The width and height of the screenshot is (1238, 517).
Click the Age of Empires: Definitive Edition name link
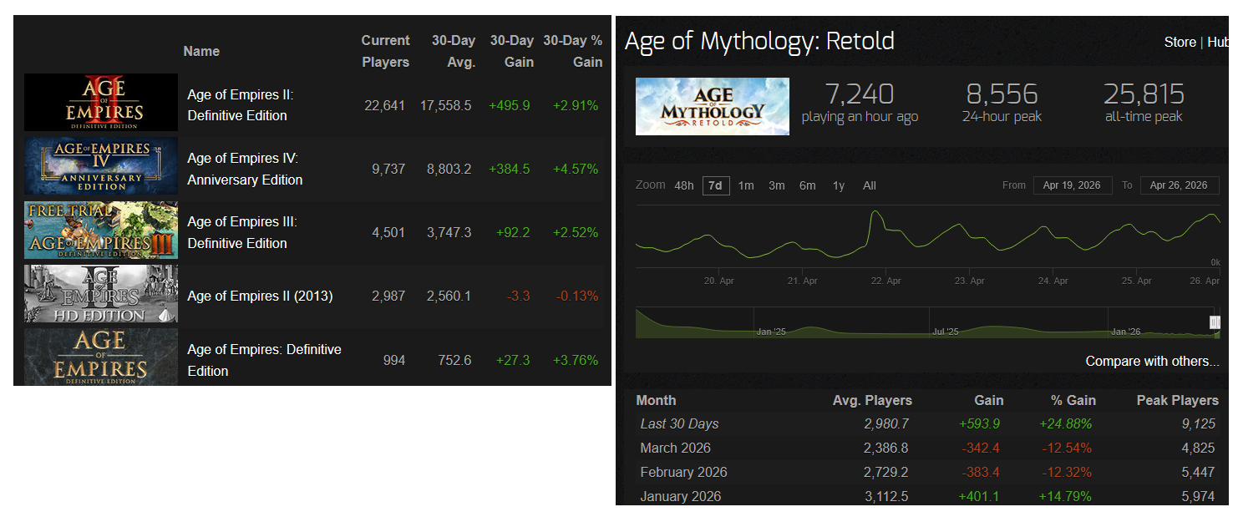[264, 360]
